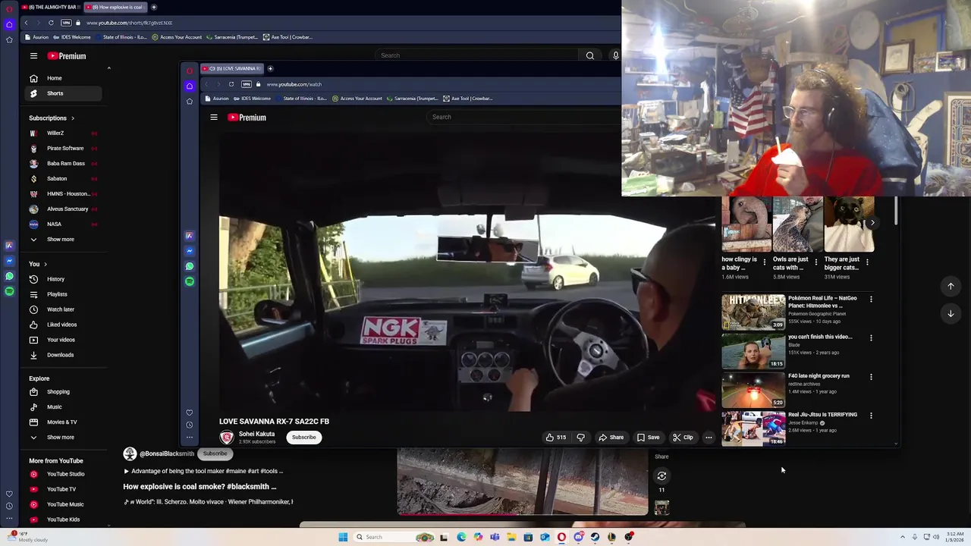Go to the next Short with the down arrow
Screen dimensions: 971x546
coord(951,313)
